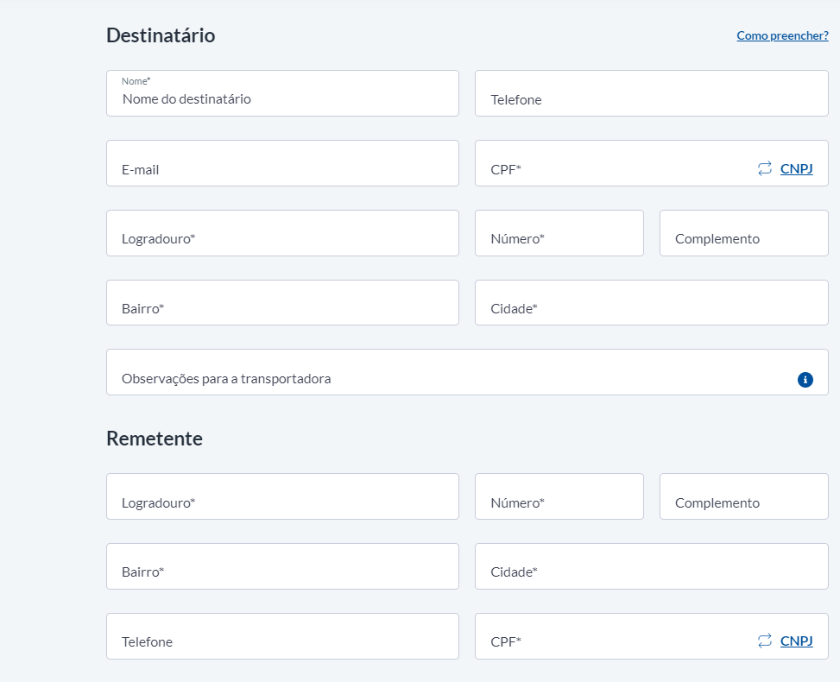840x682 pixels.
Task: Click Observações para a transportadora field
Action: coord(467,372)
